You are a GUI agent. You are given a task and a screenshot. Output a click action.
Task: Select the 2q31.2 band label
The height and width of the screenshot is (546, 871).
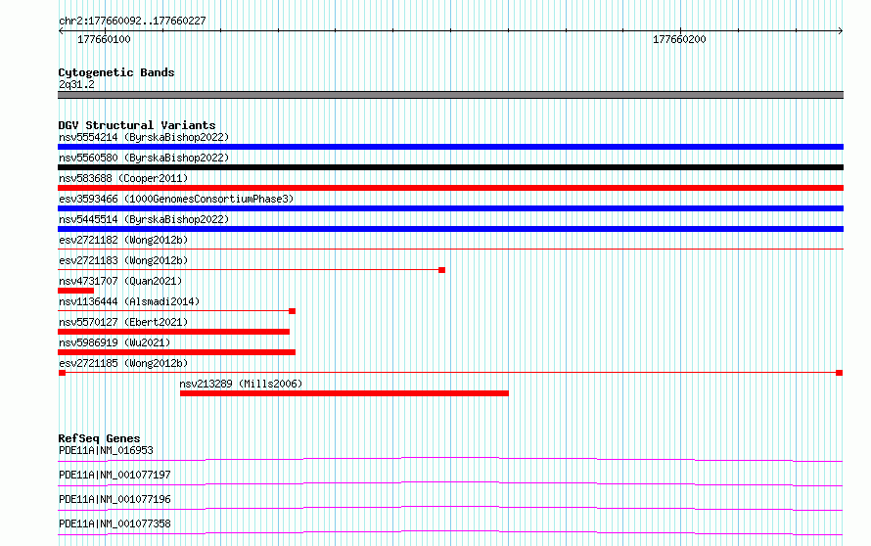[76, 84]
